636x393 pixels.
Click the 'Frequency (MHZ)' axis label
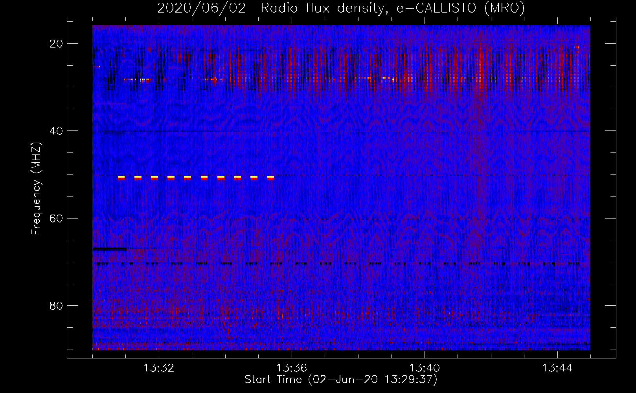[x=36, y=189]
